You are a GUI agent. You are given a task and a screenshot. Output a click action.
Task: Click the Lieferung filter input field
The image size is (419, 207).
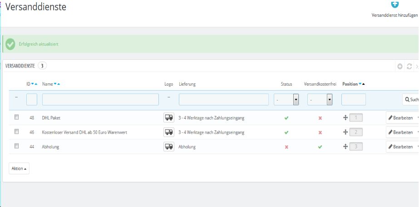click(223, 100)
